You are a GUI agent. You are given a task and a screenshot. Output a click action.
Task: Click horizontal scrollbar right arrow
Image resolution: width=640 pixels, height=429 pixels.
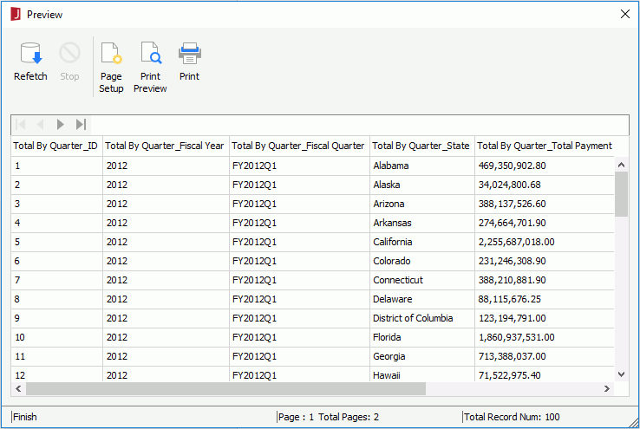click(607, 388)
